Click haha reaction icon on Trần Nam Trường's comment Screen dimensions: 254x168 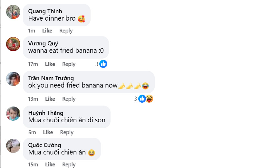[149, 99]
